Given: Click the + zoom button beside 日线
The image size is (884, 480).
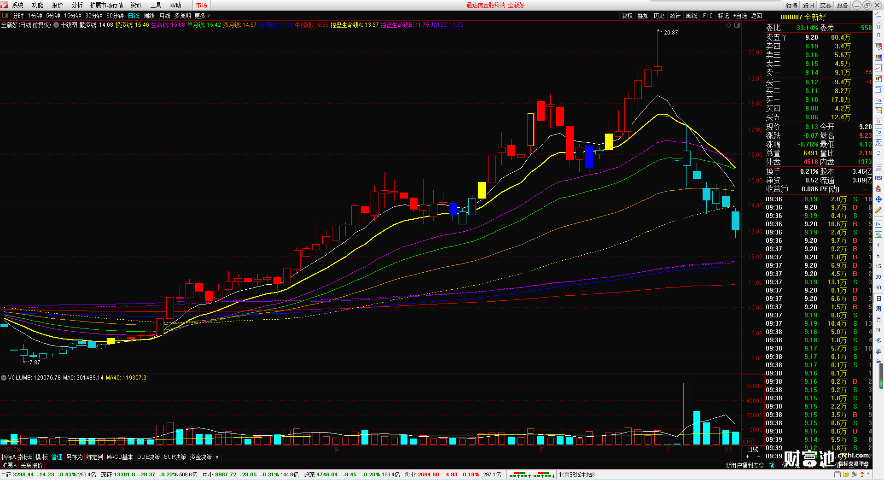Looking at the screenshot, I should pyautogui.click(x=747, y=457).
